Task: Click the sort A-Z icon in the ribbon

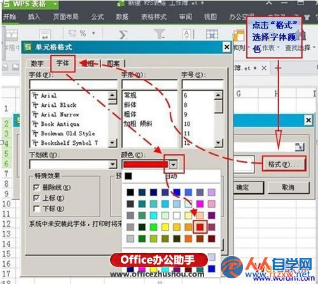Action: point(188,34)
